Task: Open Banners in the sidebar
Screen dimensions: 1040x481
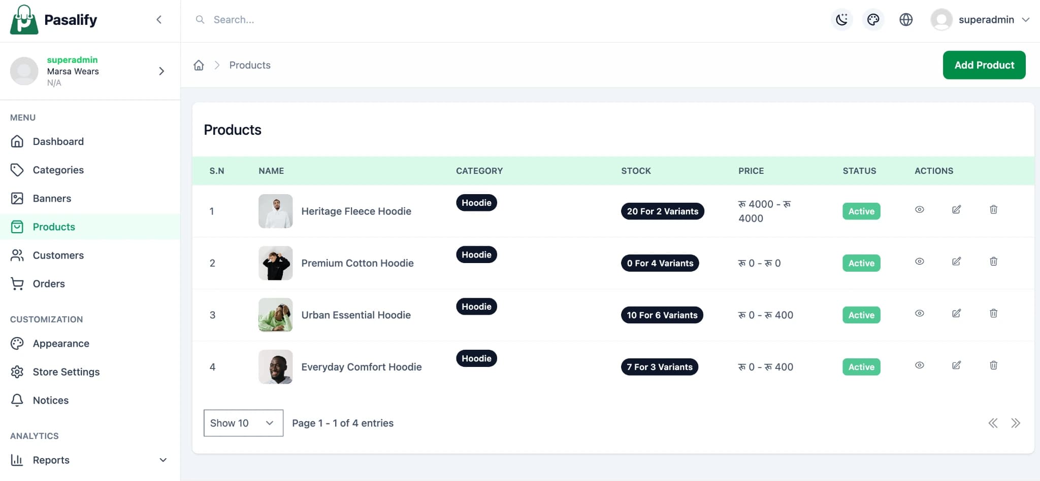Action: [x=90, y=198]
